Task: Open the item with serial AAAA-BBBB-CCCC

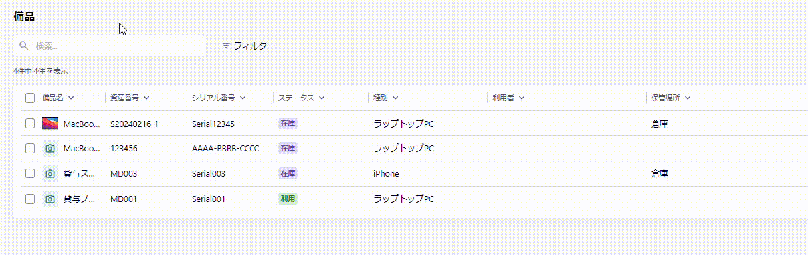Action: click(225, 148)
